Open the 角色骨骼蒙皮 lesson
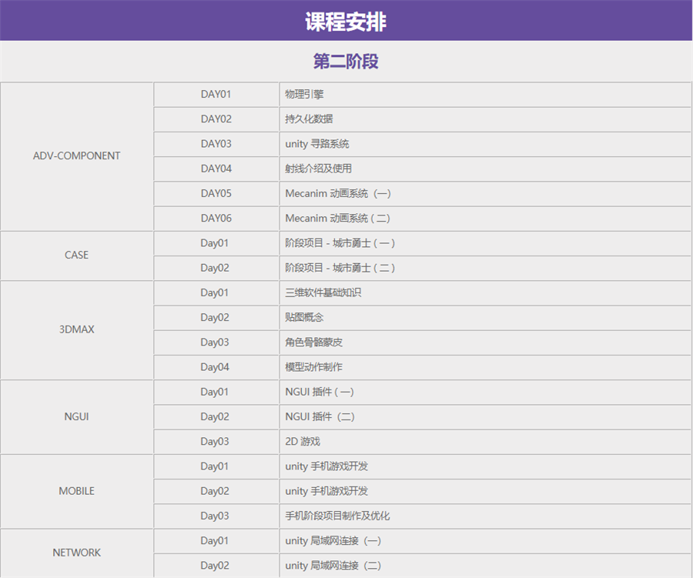 pos(313,342)
